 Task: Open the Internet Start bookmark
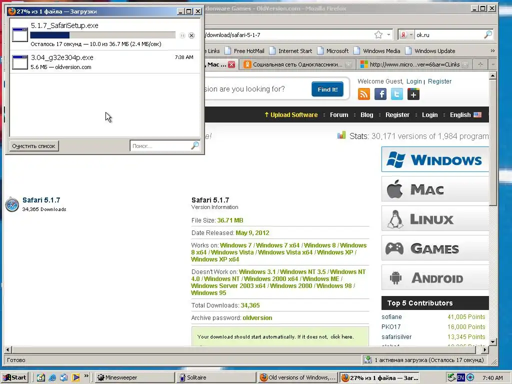point(290,51)
